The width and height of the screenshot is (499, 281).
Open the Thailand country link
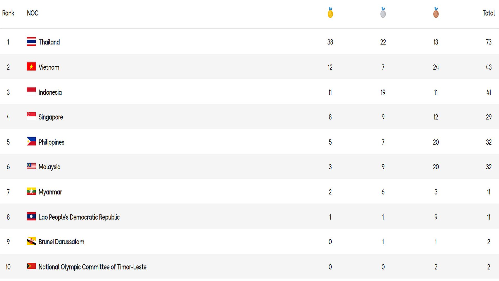coord(49,42)
